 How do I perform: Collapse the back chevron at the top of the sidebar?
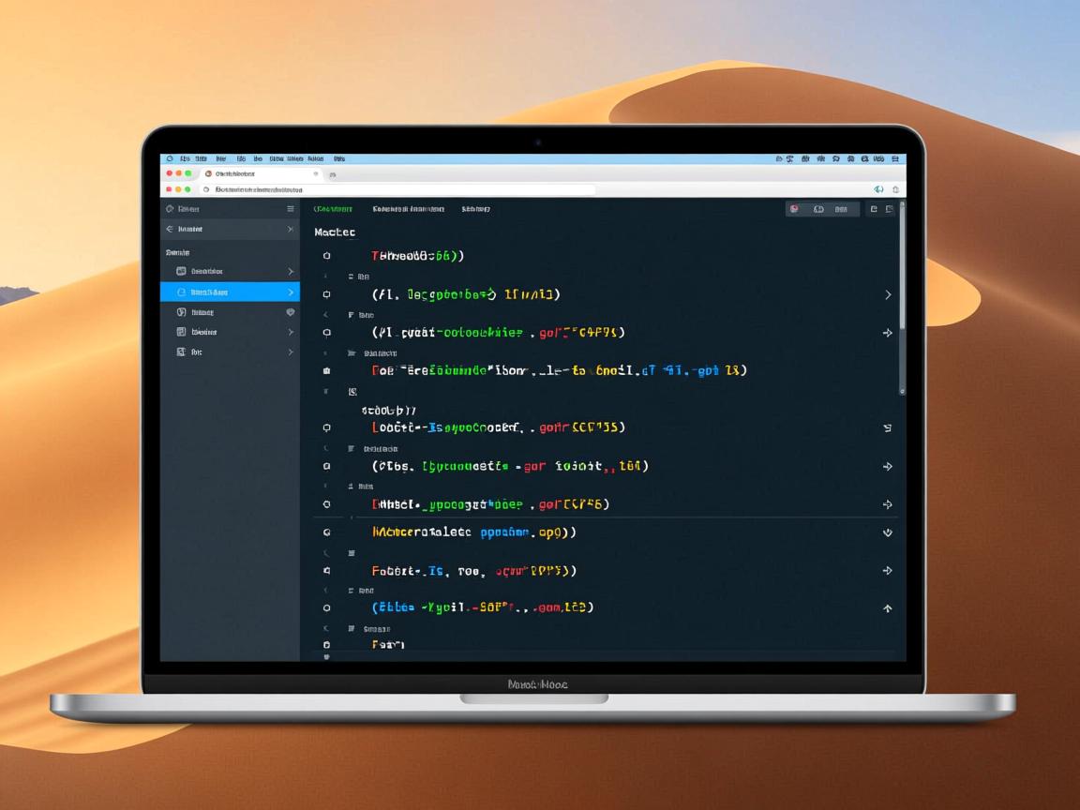[x=169, y=229]
